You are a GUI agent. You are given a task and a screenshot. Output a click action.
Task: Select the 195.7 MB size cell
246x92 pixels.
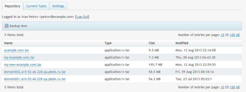[155, 65]
